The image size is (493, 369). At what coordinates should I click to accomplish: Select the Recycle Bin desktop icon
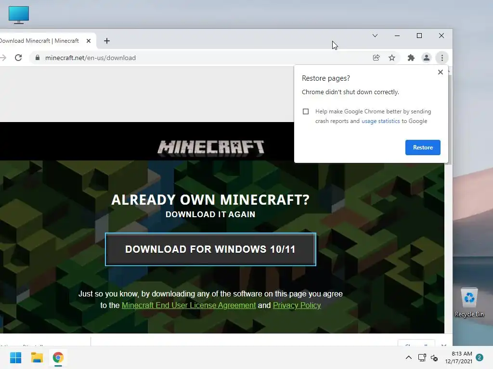(x=469, y=303)
